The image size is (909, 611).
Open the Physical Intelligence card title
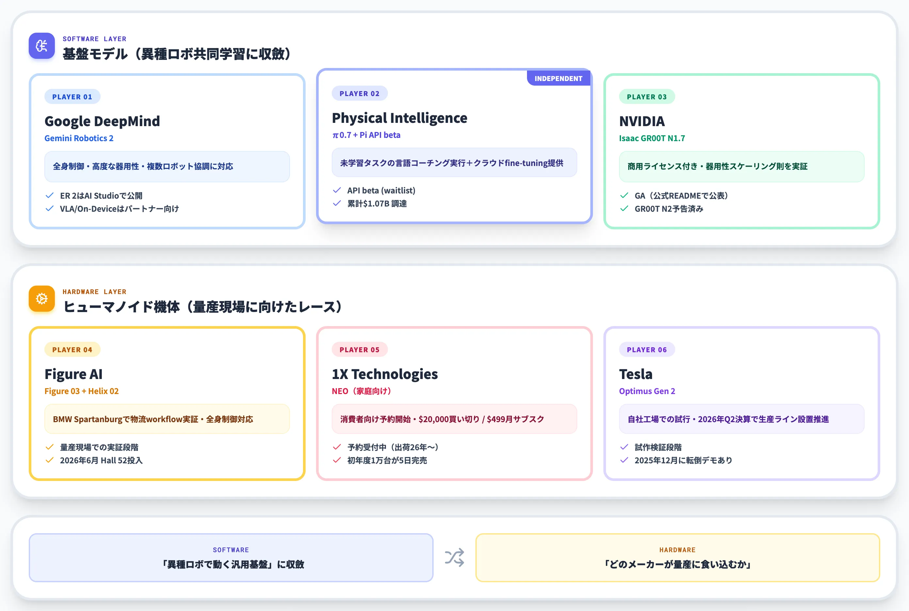click(x=399, y=118)
